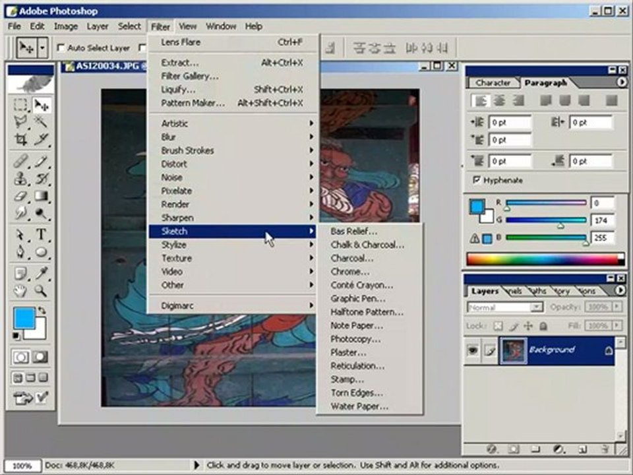Swap foreground and background colors
The image size is (633, 475).
tap(42, 311)
